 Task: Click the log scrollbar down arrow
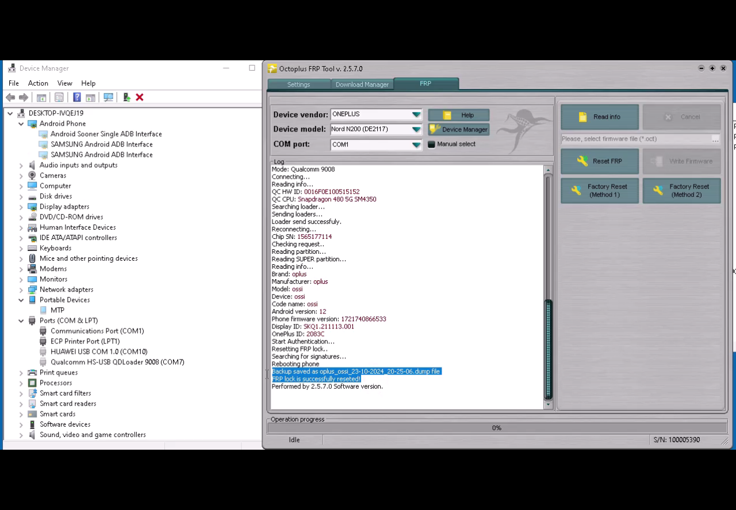(548, 405)
